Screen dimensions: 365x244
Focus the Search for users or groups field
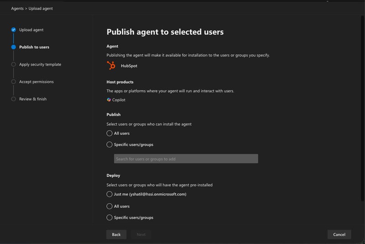(186, 159)
